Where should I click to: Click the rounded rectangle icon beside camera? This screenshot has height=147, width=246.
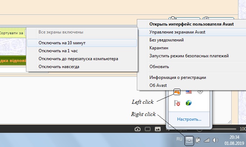click(147, 129)
